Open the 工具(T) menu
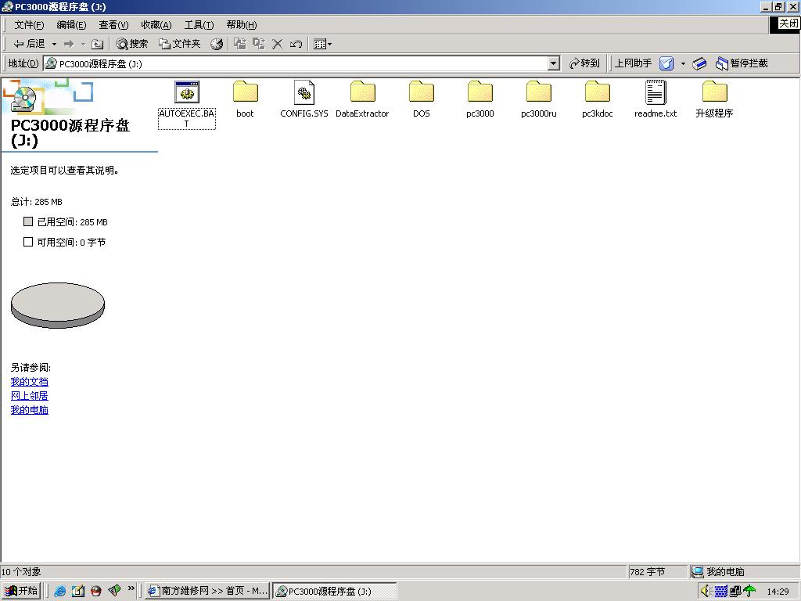The height and width of the screenshot is (601, 801). click(x=199, y=24)
